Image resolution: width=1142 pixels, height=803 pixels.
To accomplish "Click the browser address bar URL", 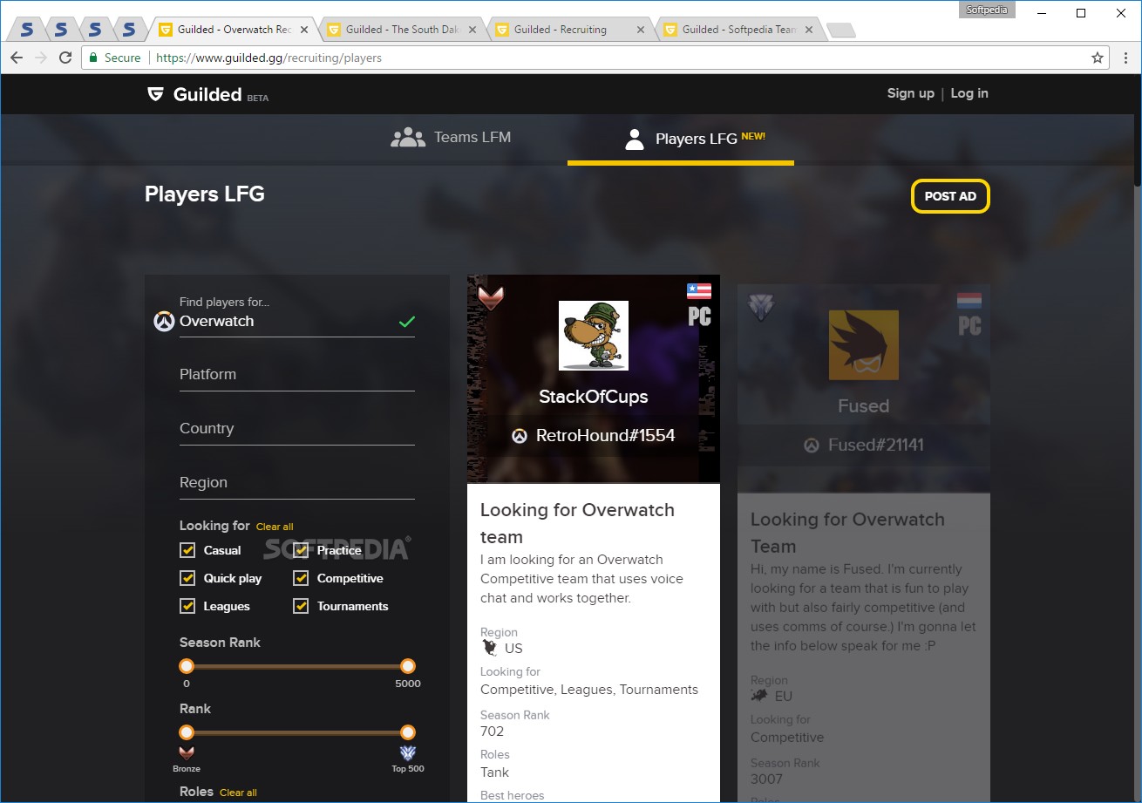I will [269, 58].
